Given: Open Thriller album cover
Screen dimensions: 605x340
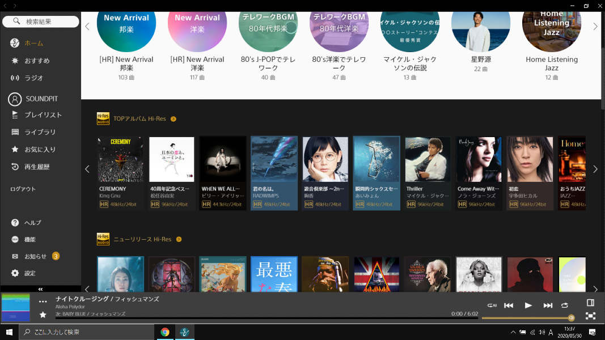Looking at the screenshot, I should tap(428, 159).
